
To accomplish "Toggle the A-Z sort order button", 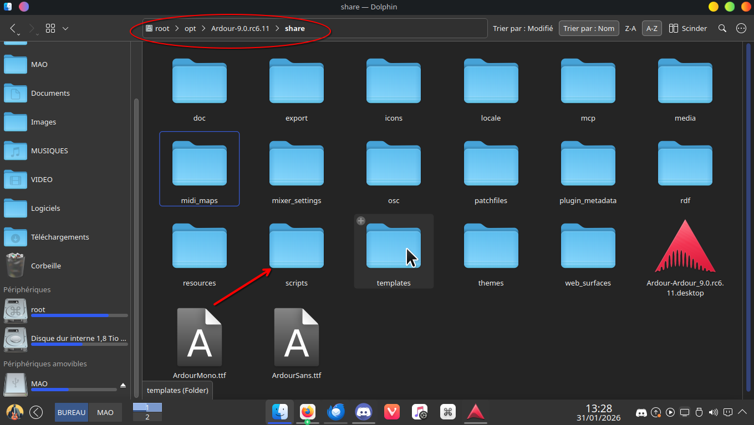I will tap(651, 28).
